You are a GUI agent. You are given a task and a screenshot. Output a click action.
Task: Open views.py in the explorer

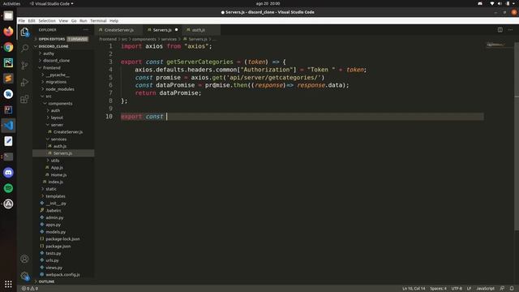(x=54, y=268)
